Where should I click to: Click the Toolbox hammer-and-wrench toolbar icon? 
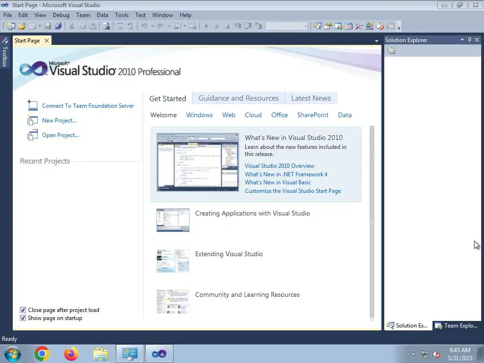coord(359,26)
